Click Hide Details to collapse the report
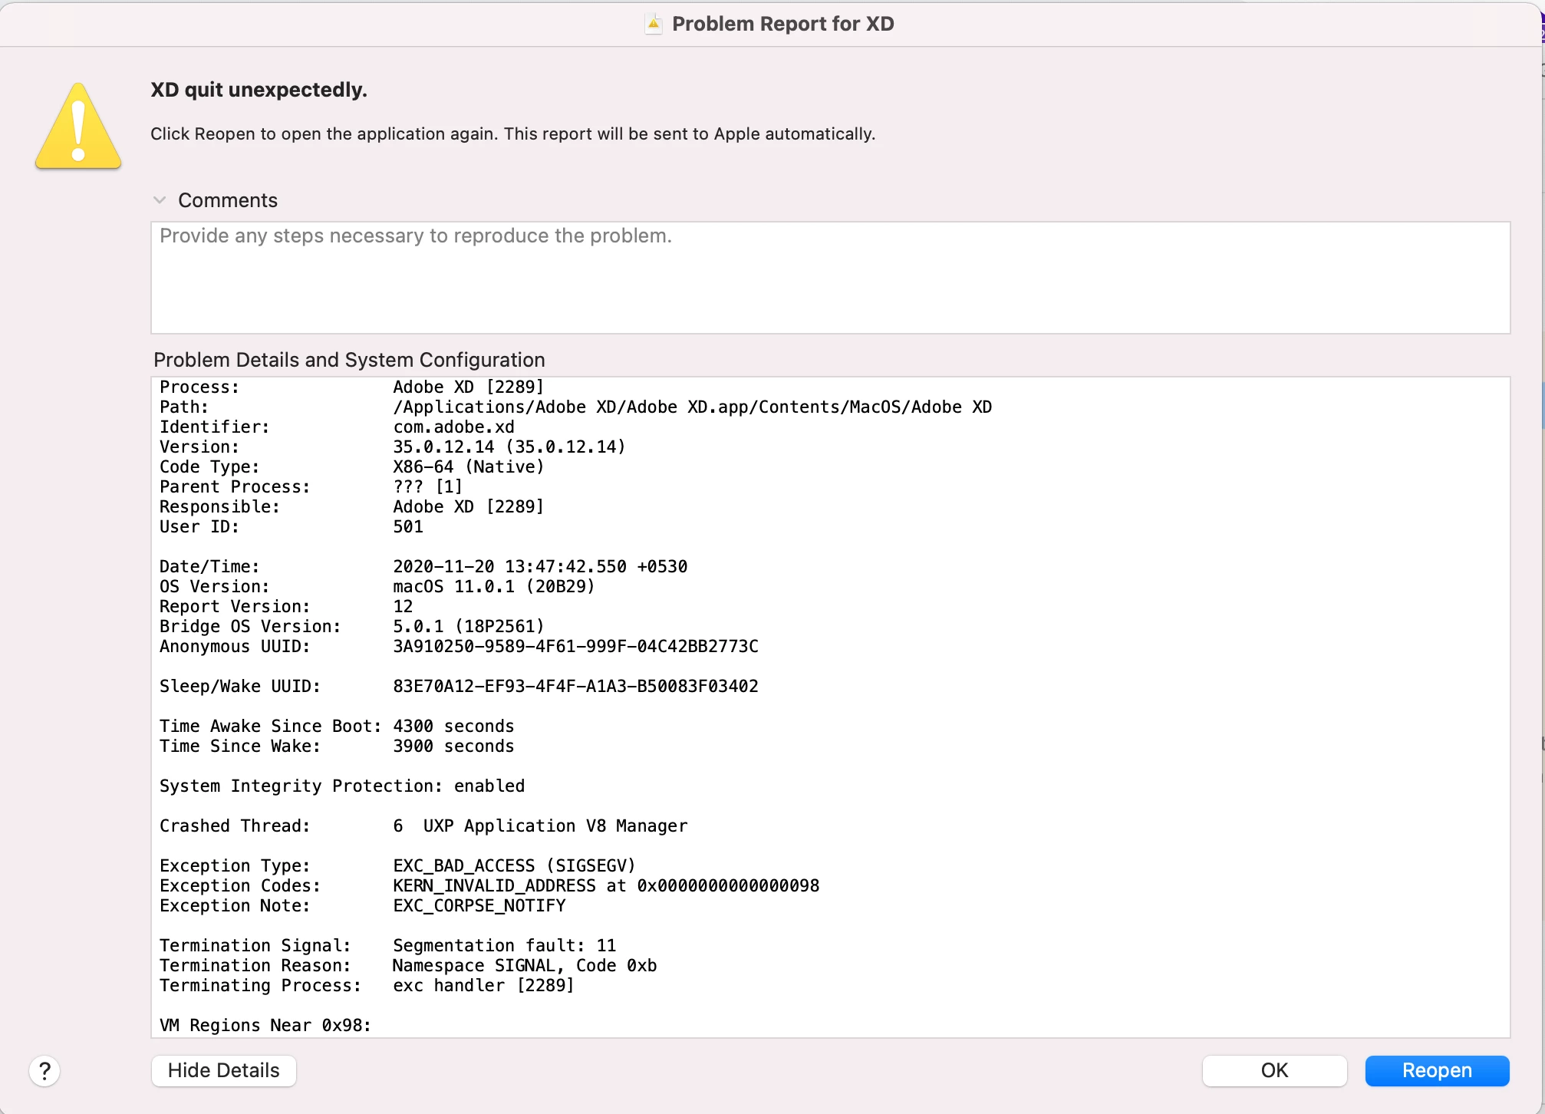This screenshot has width=1545, height=1114. pos(223,1070)
